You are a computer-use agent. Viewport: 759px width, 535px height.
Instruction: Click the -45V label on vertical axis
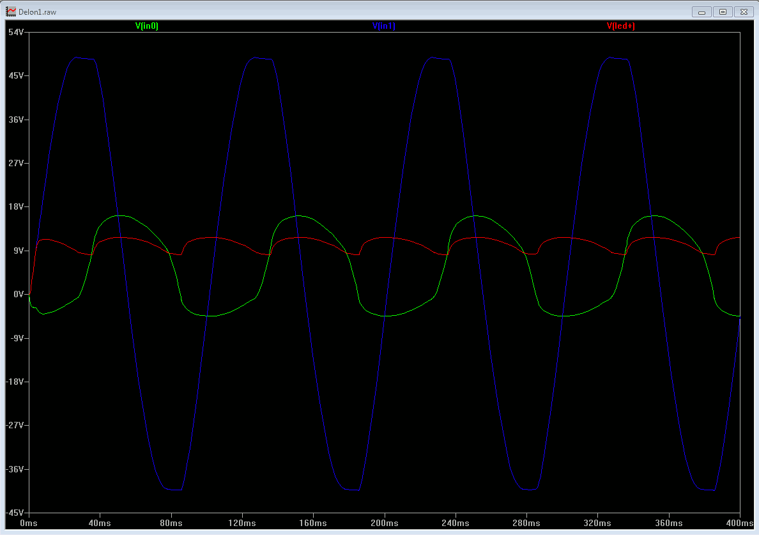point(14,513)
